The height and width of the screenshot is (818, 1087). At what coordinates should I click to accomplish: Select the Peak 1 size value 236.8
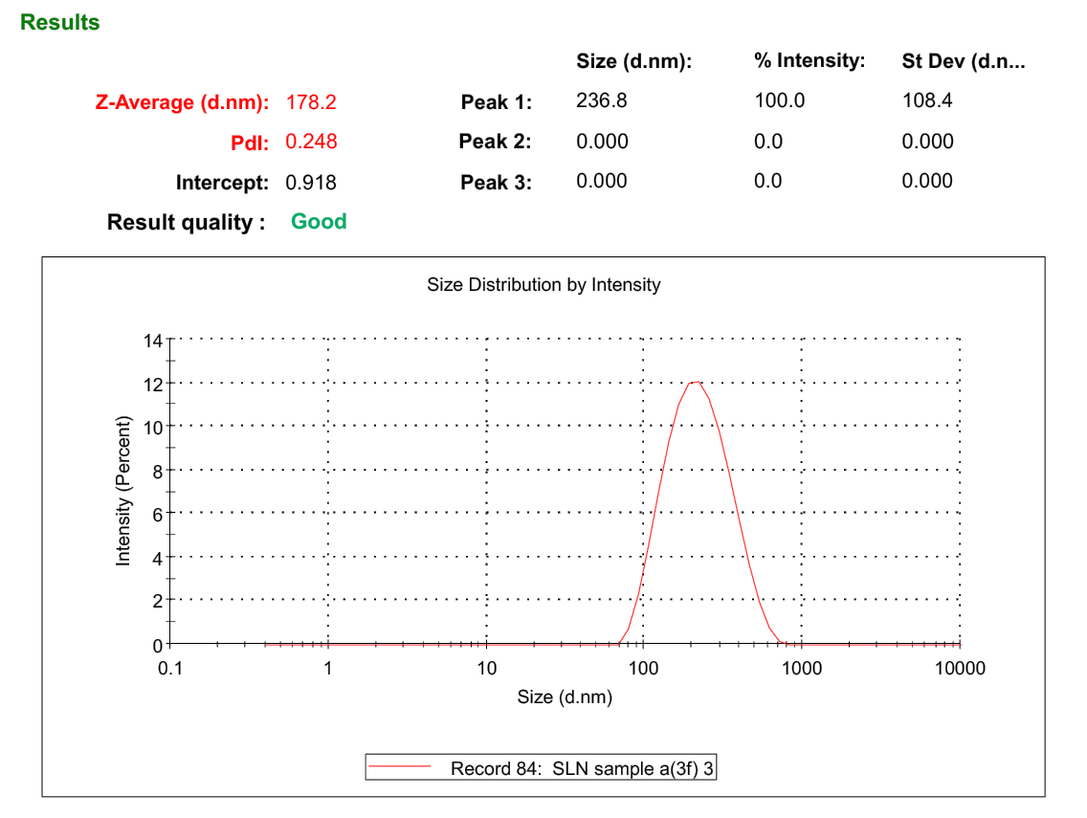[601, 100]
